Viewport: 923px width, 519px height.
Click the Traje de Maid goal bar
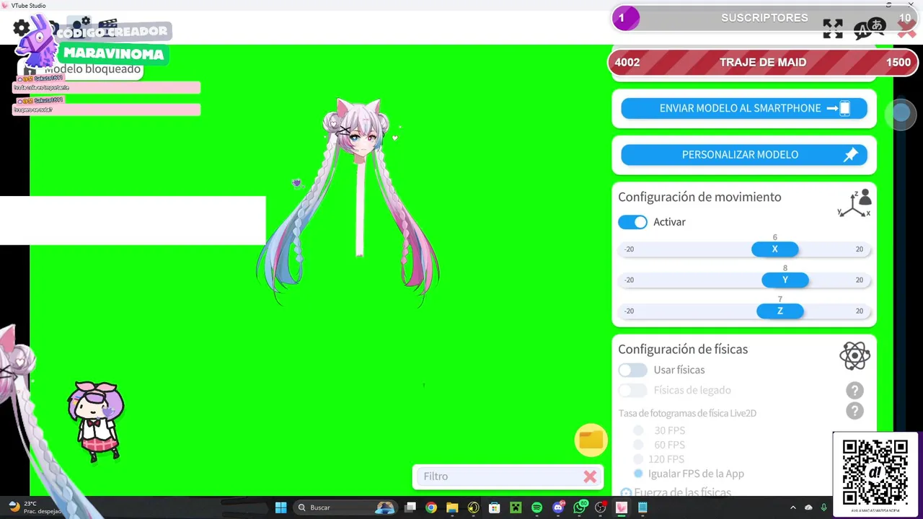763,63
